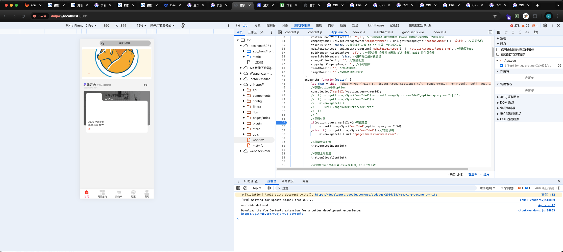Screen dimensions: 563x252
Task: Open DevTools settings gear
Action: pos(545,25)
